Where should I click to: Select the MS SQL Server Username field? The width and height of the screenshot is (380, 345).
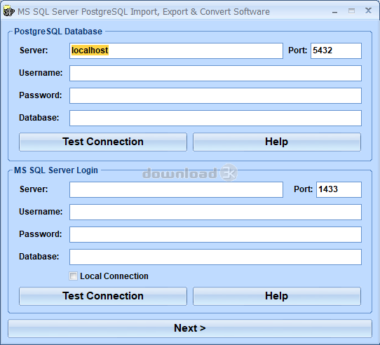tap(215, 212)
